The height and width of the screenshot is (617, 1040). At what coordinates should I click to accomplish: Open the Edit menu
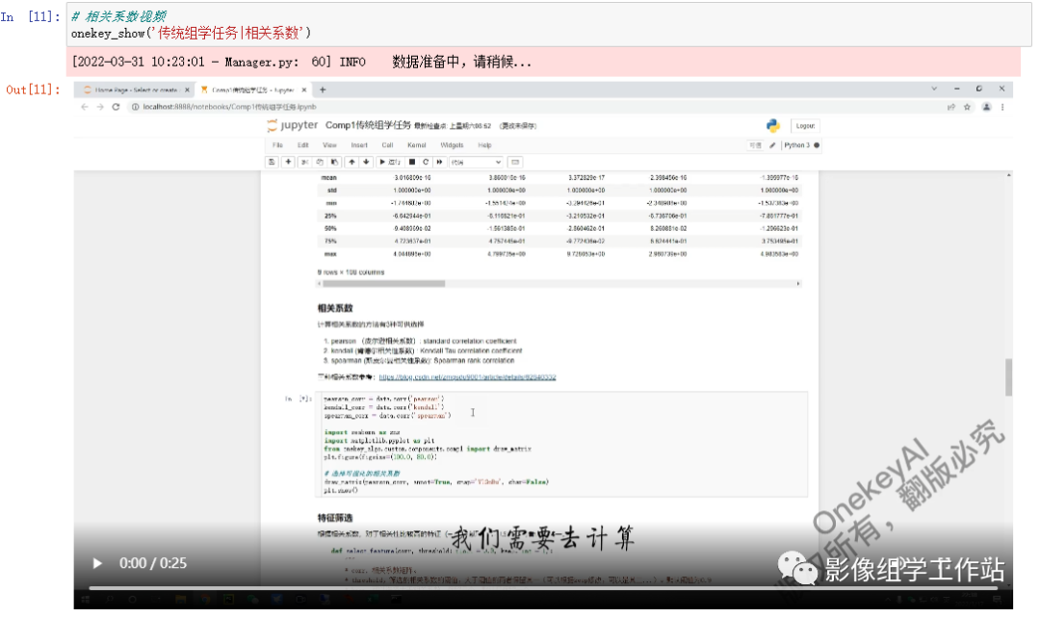click(x=303, y=145)
